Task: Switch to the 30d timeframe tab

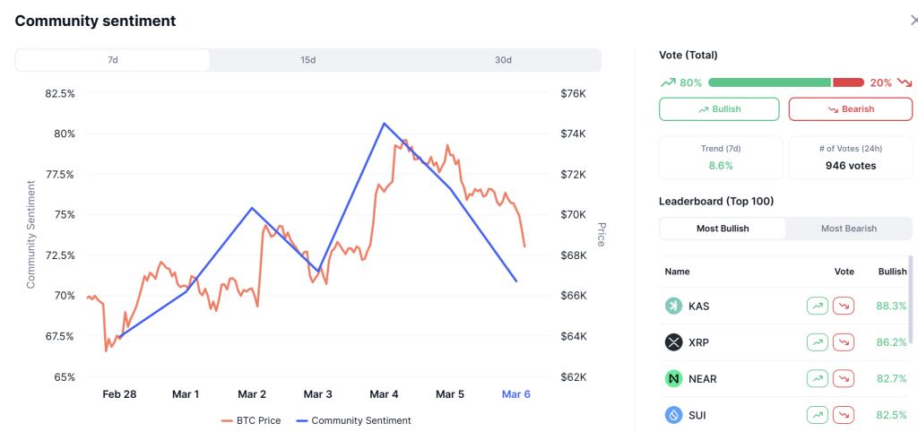Action: pos(503,60)
